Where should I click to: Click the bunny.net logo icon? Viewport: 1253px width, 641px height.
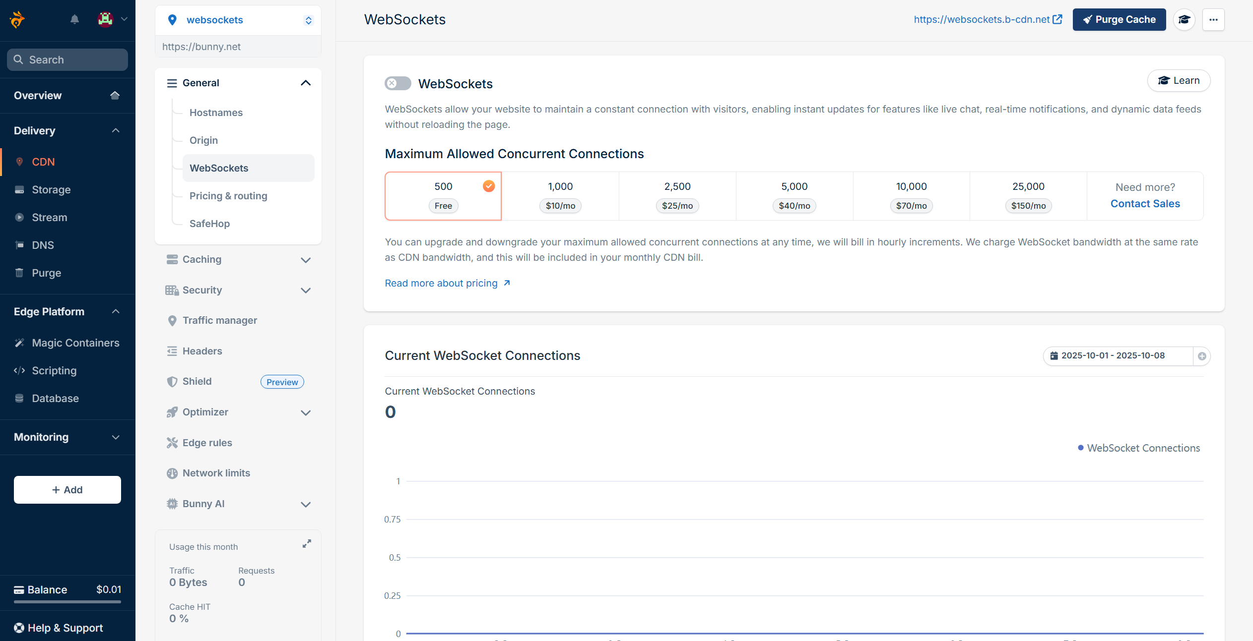17,20
